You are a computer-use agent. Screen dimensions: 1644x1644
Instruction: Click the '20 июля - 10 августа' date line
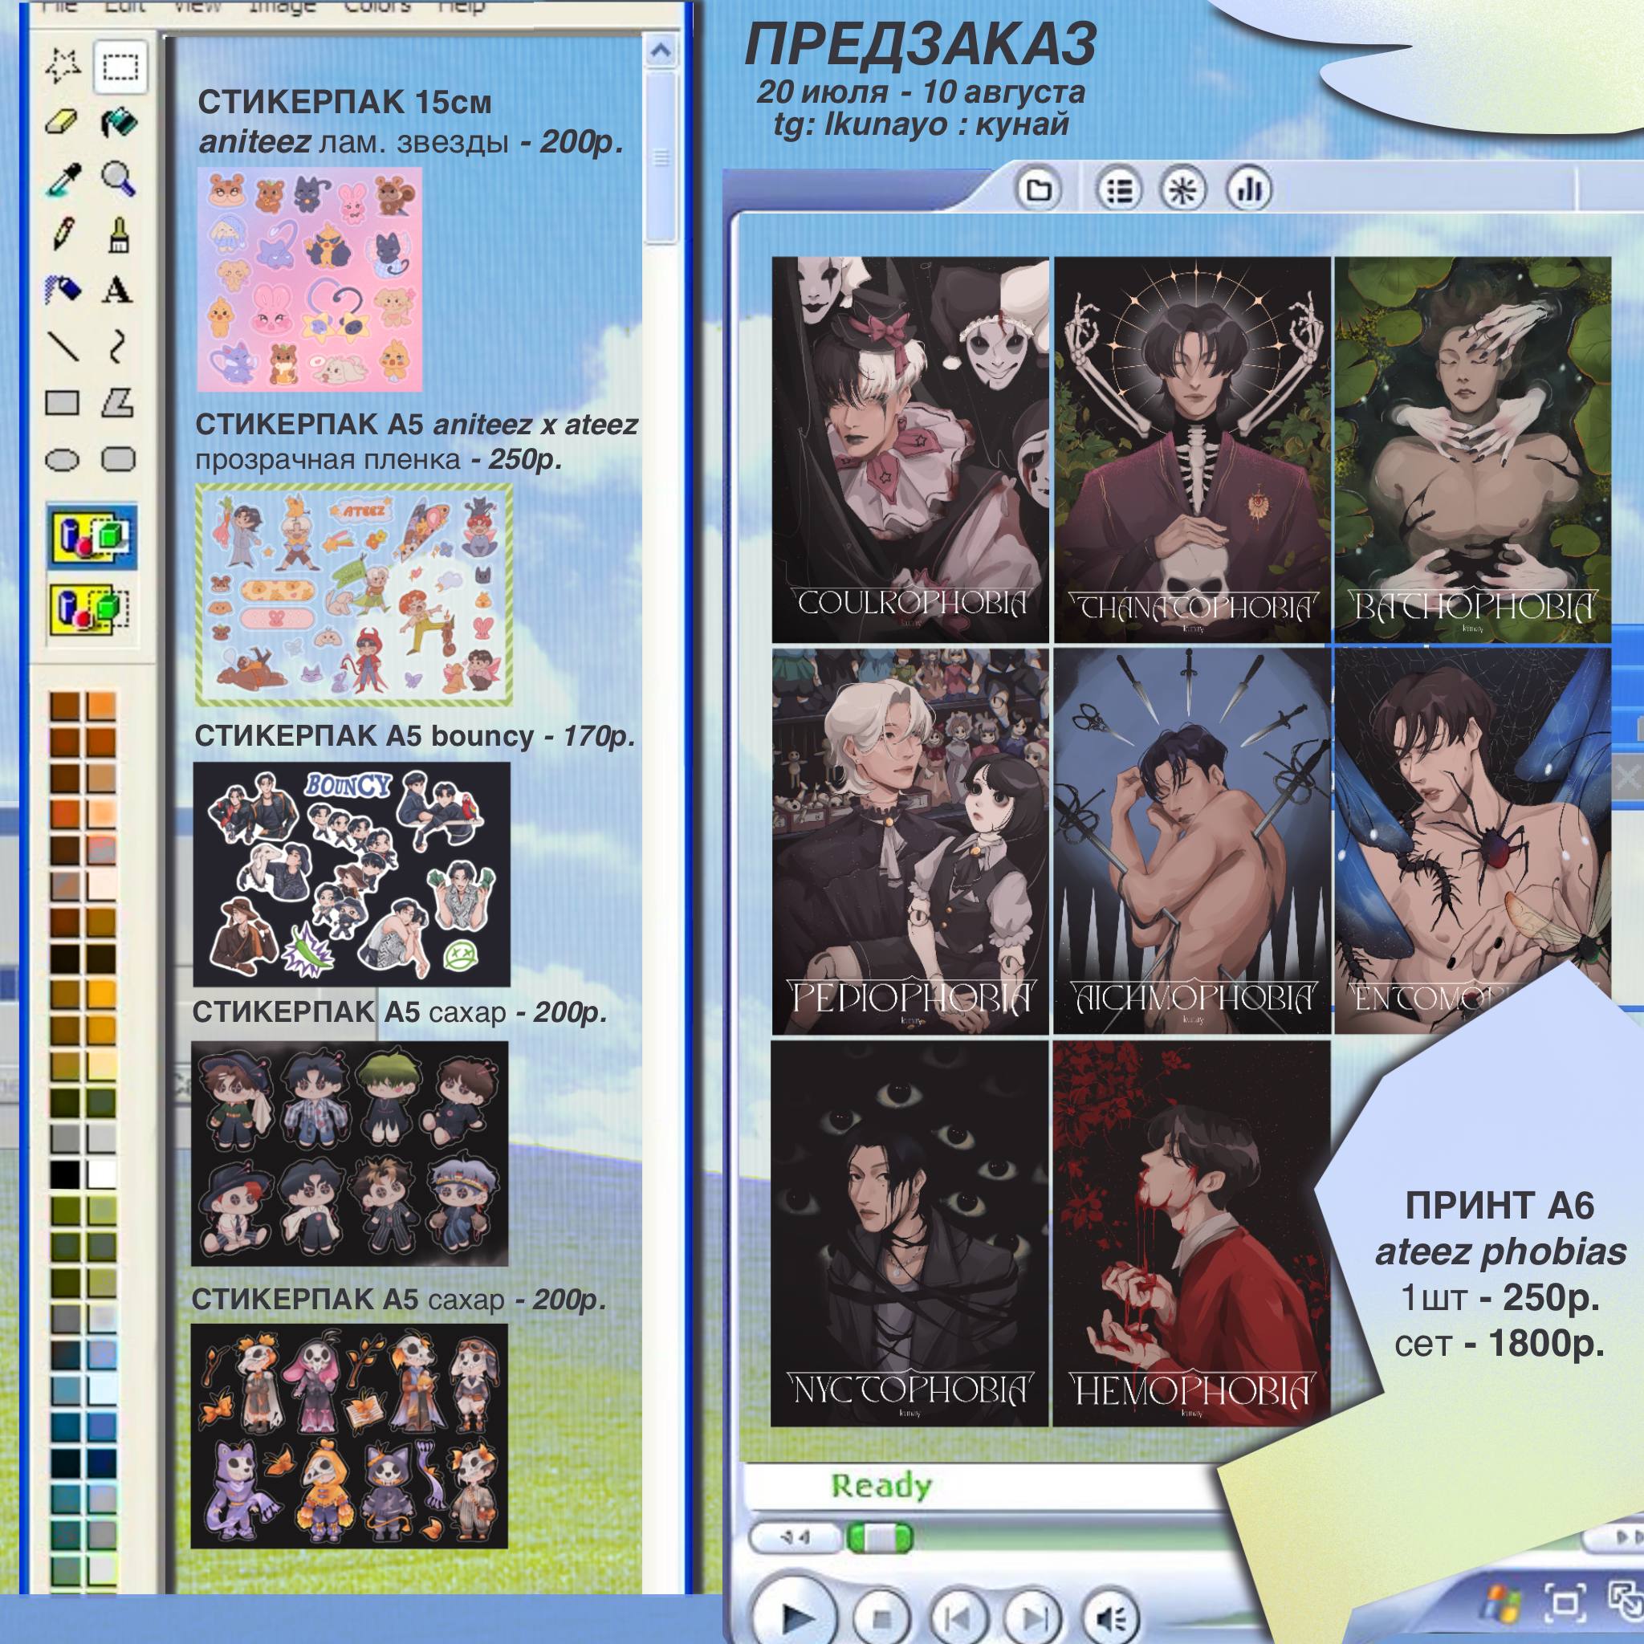pos(921,91)
